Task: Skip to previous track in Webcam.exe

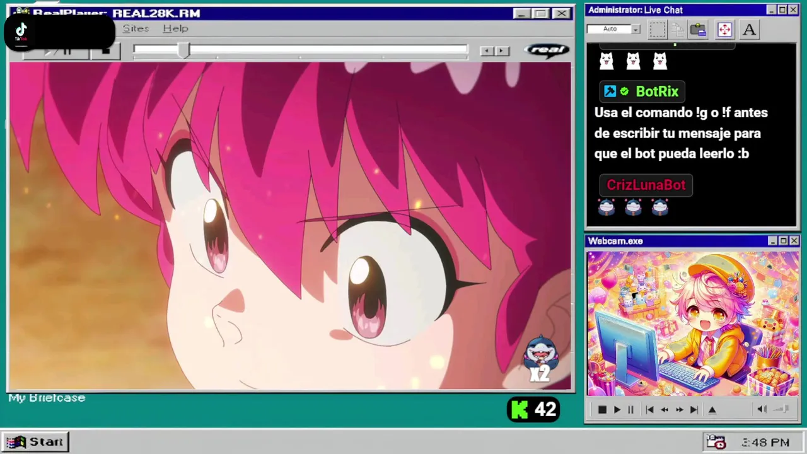Action: click(650, 410)
